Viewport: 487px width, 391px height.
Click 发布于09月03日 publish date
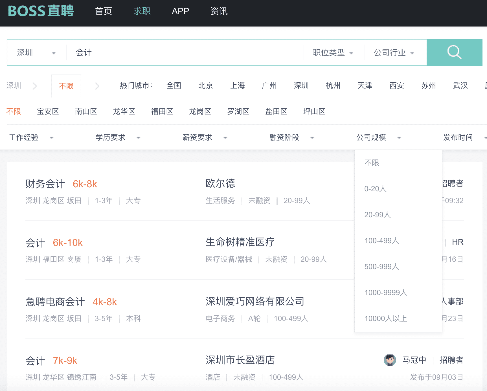pos(436,377)
